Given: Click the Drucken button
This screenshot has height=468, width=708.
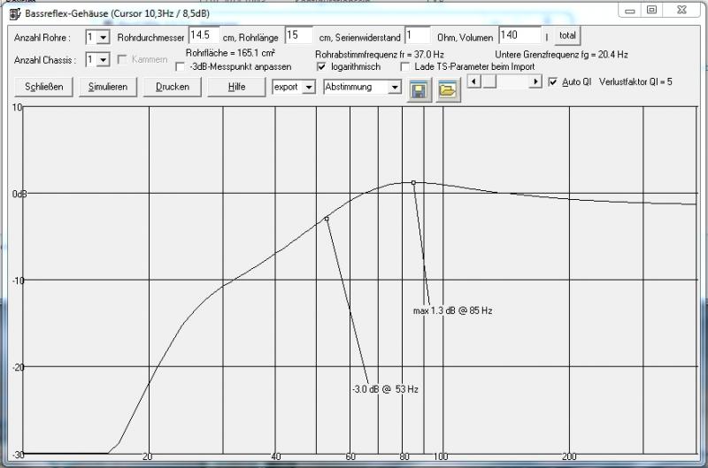Looking at the screenshot, I should pyautogui.click(x=172, y=88).
